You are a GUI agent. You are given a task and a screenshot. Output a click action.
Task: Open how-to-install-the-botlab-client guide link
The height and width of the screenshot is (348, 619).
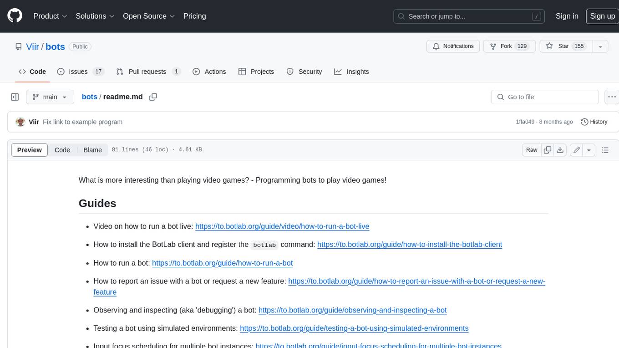point(410,245)
